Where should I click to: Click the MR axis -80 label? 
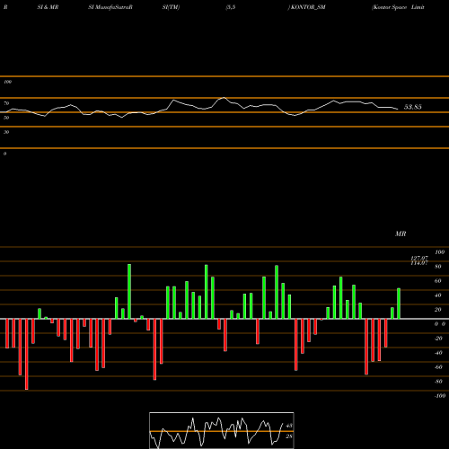pos(438,382)
